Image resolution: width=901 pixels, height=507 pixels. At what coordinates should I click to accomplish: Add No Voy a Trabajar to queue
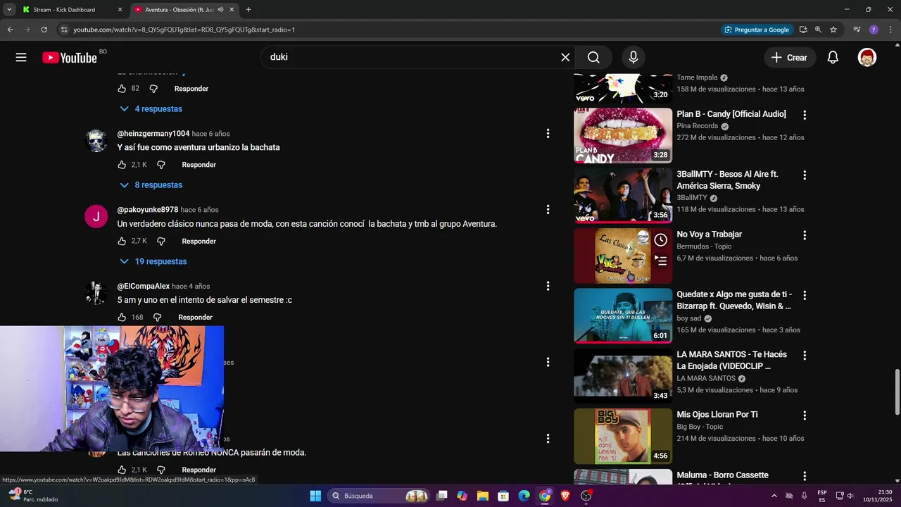coord(660,260)
